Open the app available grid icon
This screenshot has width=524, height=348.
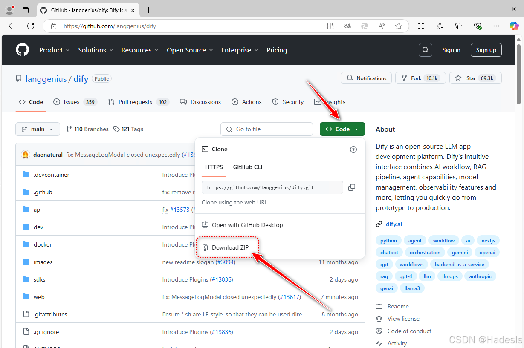point(330,26)
